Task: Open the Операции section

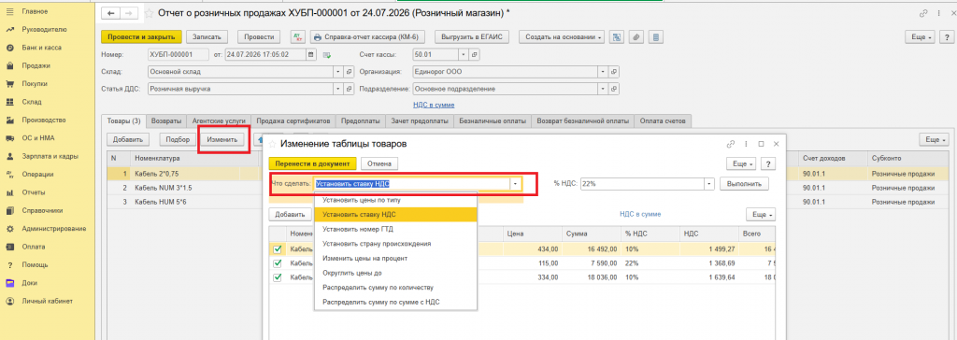Action: 36,175
